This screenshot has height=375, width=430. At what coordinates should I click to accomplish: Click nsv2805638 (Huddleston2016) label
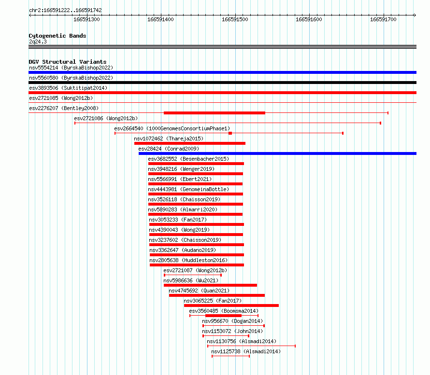point(189,260)
